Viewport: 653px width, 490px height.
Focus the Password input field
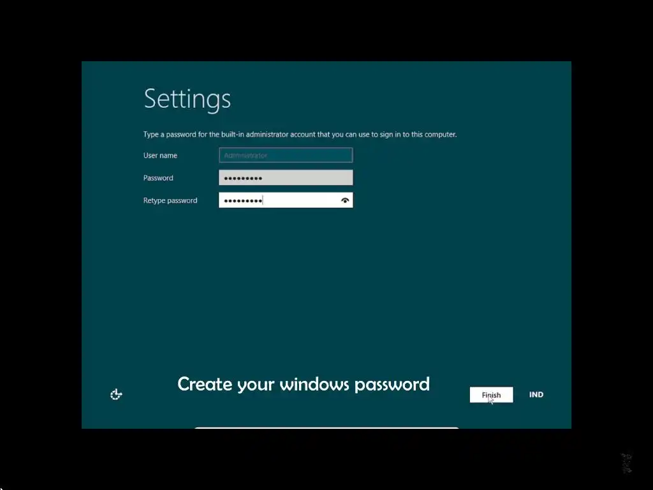[x=286, y=177]
